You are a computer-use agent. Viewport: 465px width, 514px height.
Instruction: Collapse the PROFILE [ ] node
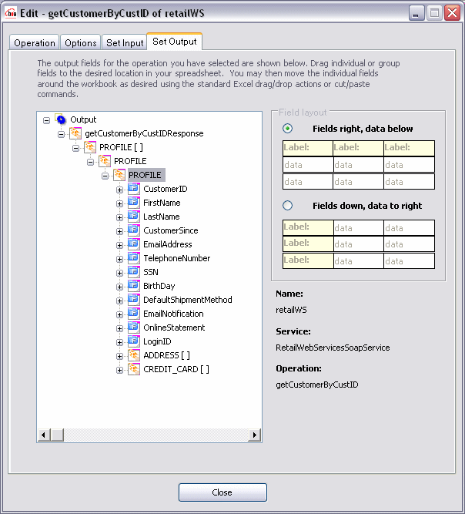[x=75, y=148]
